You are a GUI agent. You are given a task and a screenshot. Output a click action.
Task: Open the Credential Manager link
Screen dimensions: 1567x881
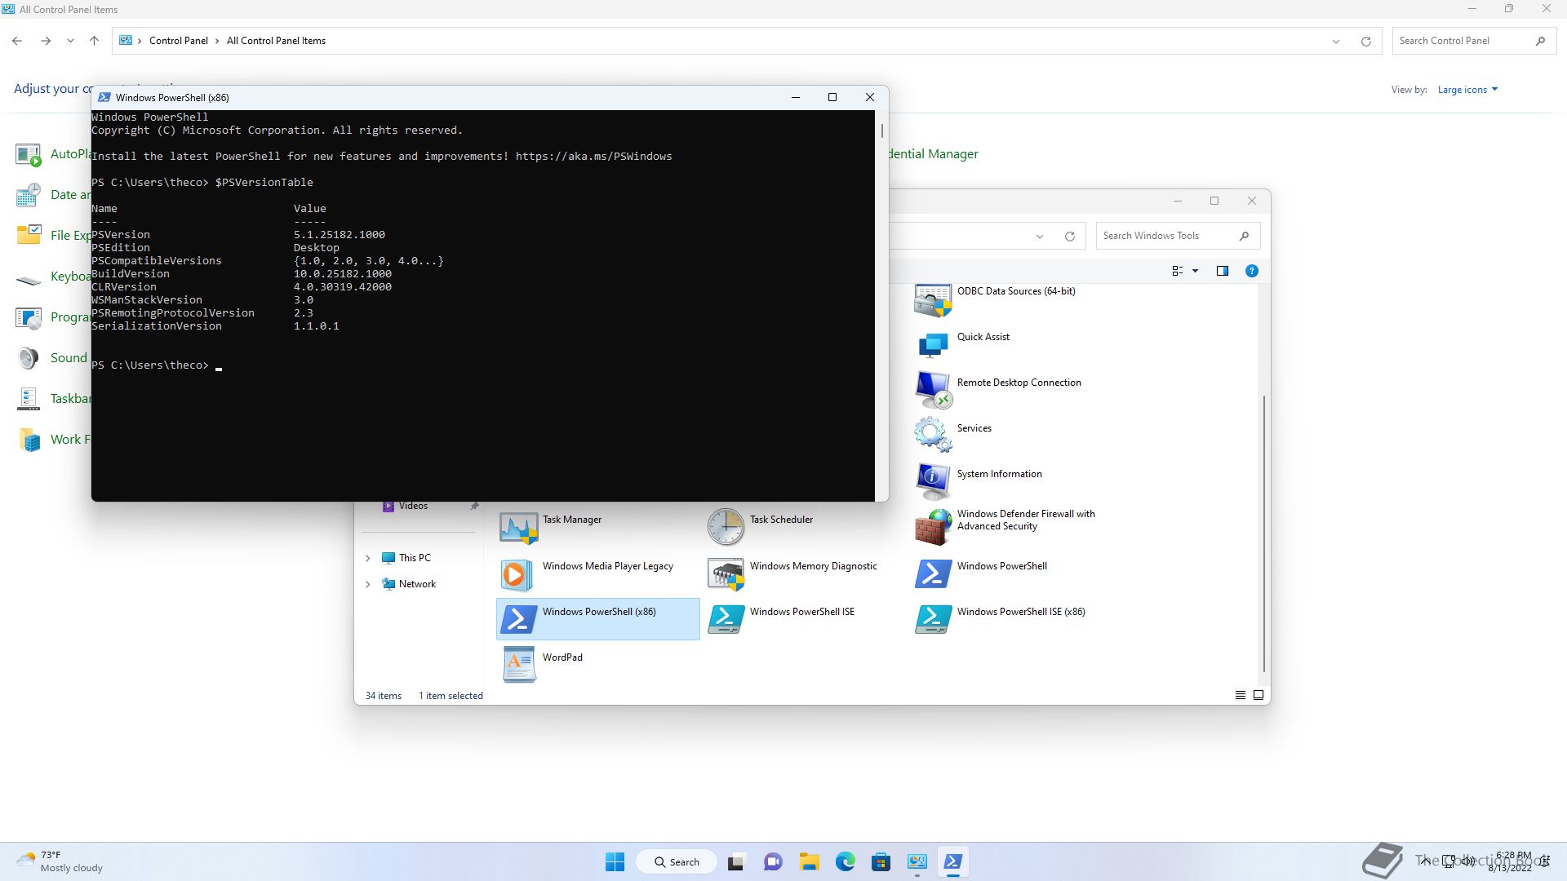[933, 154]
